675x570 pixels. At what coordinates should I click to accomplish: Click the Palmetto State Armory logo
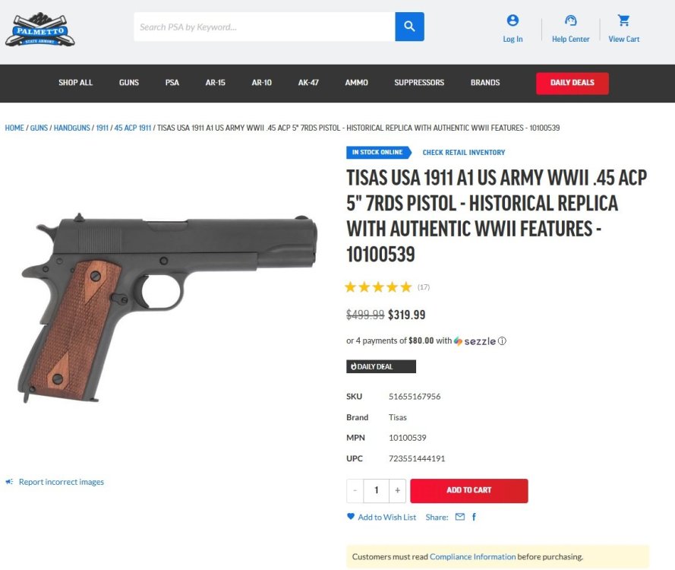point(40,30)
